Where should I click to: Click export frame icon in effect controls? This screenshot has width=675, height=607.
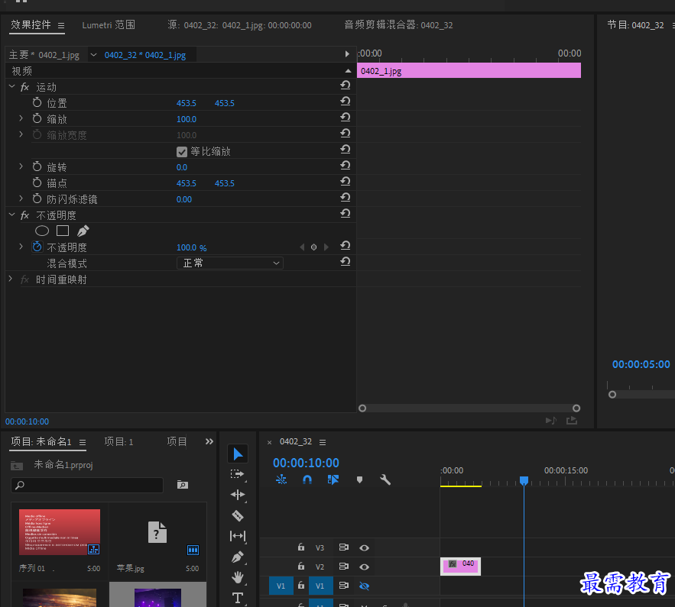click(572, 421)
